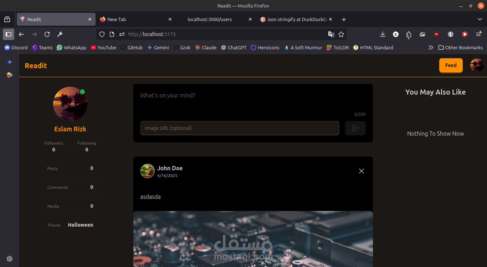
Task: Click the Comments stat row
Action: 70,187
